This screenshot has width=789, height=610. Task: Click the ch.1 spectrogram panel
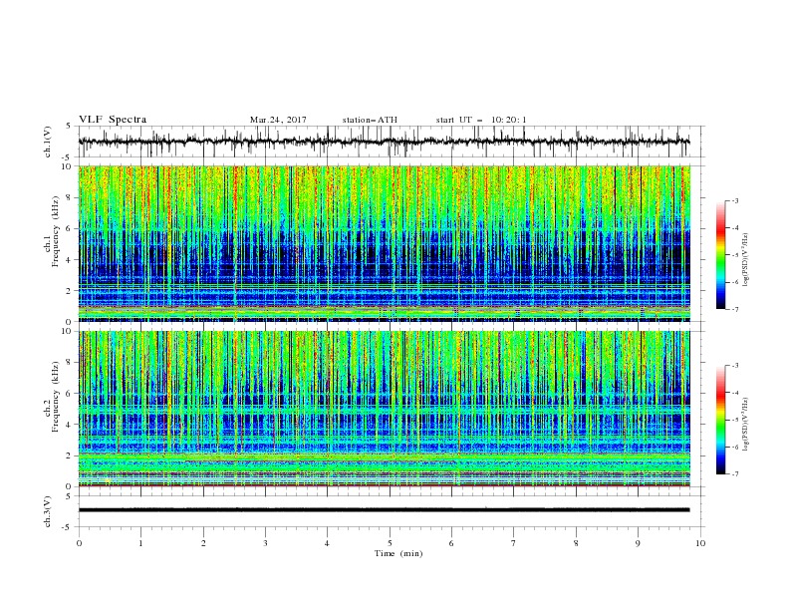click(384, 243)
